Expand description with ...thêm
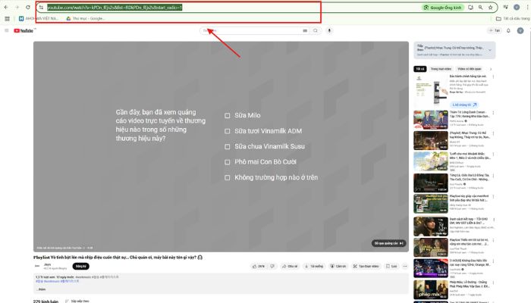This screenshot has height=303, width=531. [x=41, y=289]
